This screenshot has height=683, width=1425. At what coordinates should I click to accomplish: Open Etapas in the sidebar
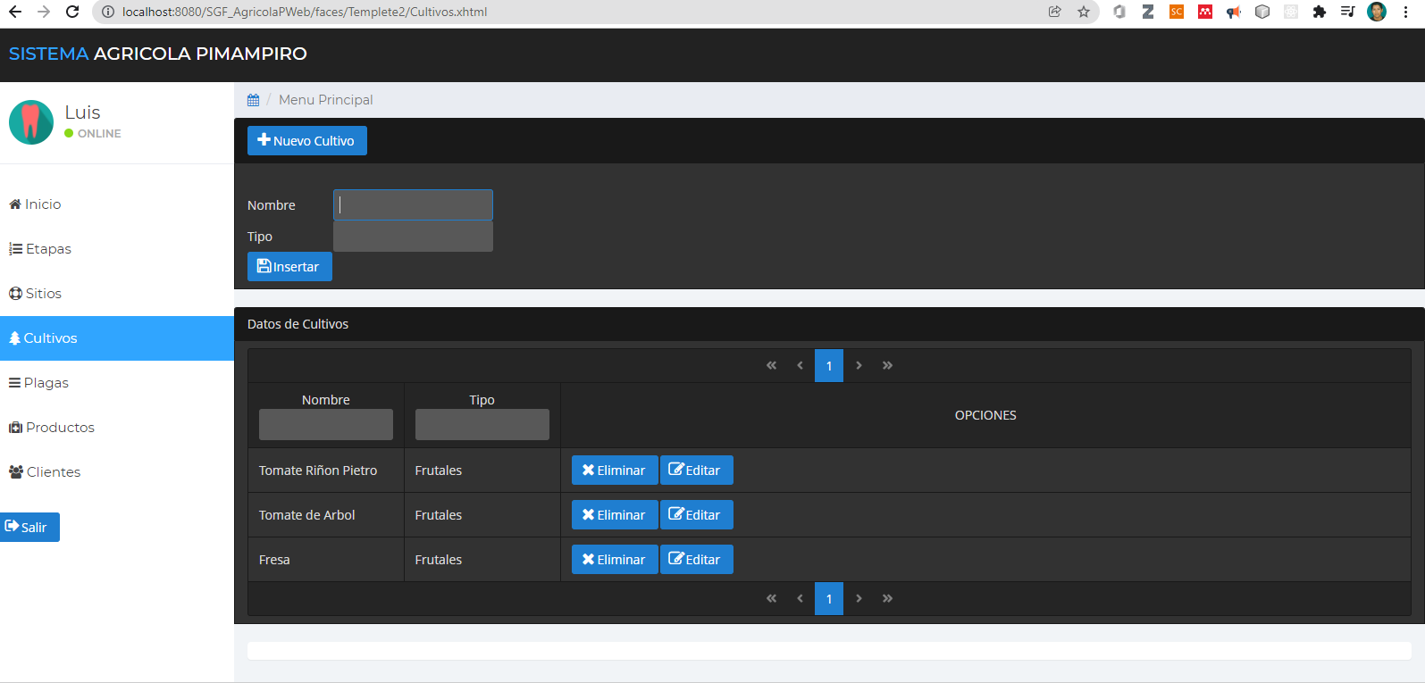click(x=40, y=249)
